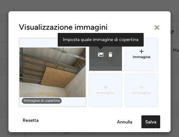Click the partially hidden 'Ma' column header

(x=176, y=50)
